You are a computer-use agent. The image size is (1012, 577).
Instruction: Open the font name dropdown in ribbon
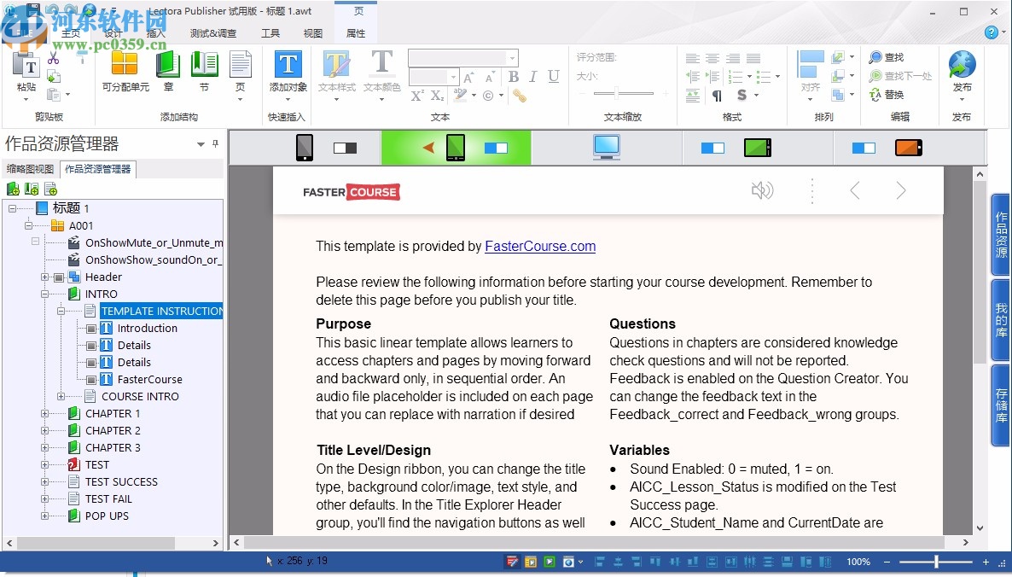click(512, 58)
